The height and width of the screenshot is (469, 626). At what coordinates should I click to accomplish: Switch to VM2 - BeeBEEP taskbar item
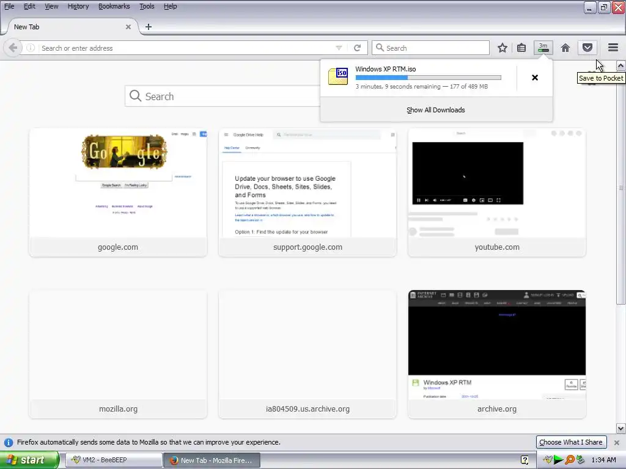[114, 460]
